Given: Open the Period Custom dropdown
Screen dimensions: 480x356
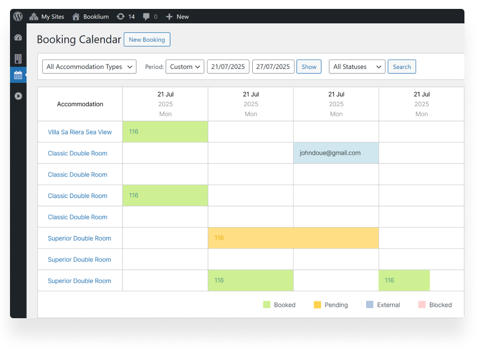Looking at the screenshot, I should tap(185, 67).
